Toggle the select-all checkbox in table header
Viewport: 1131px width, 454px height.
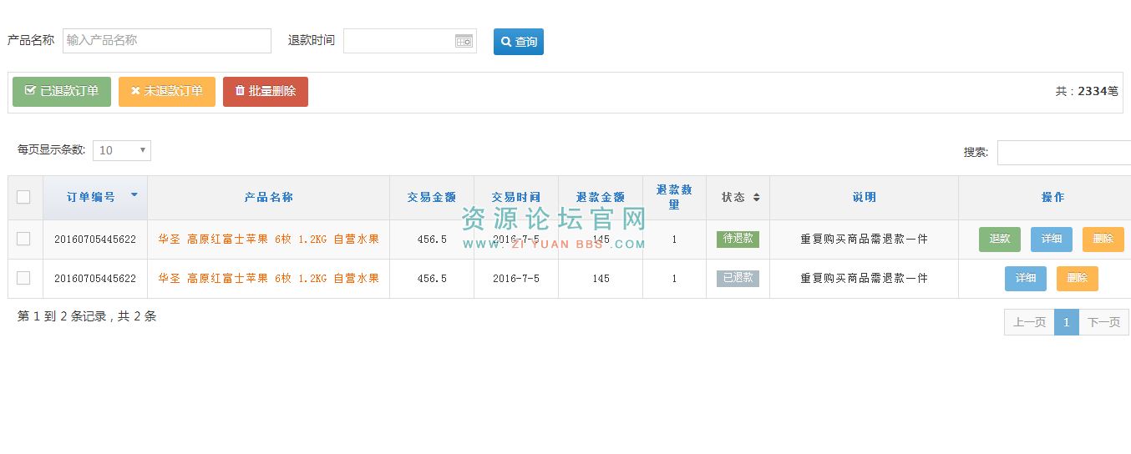(23, 197)
